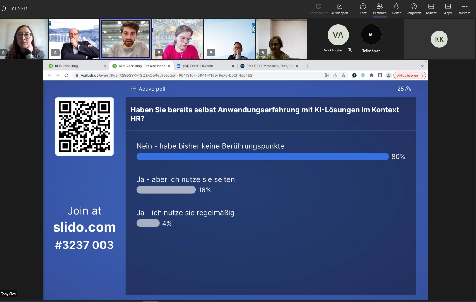Raise hand with the Heben icon
Screen dimensions: 476x302
click(x=397, y=9)
